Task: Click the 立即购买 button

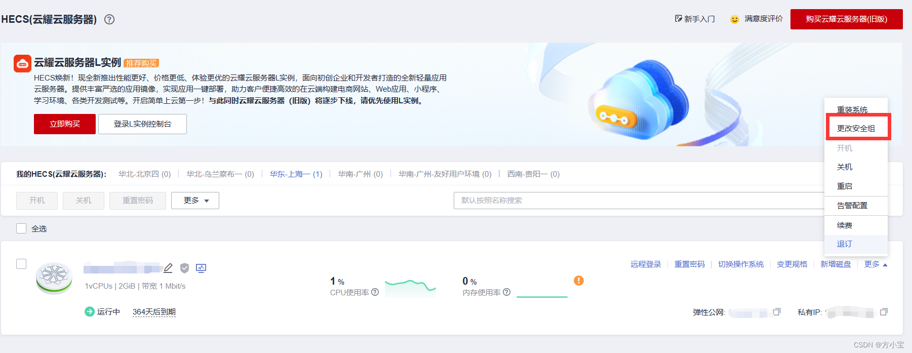Action: pyautogui.click(x=65, y=124)
